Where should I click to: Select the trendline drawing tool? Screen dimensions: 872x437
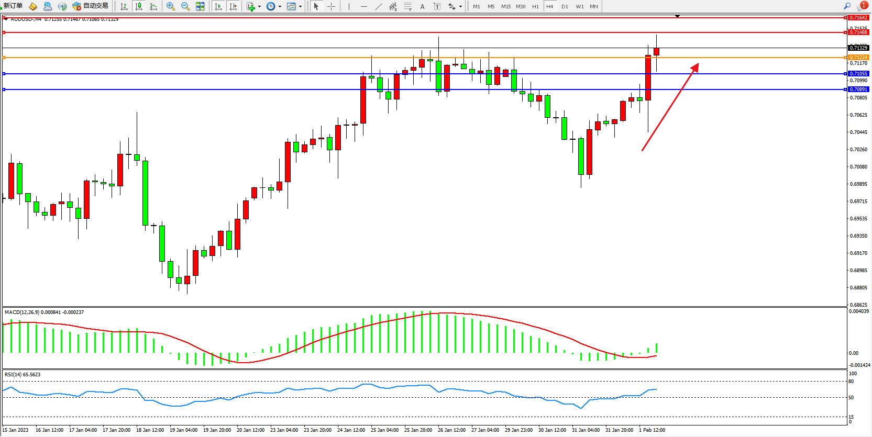(x=379, y=6)
